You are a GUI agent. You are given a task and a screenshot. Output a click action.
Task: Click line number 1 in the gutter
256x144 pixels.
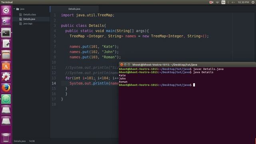click(x=55, y=15)
